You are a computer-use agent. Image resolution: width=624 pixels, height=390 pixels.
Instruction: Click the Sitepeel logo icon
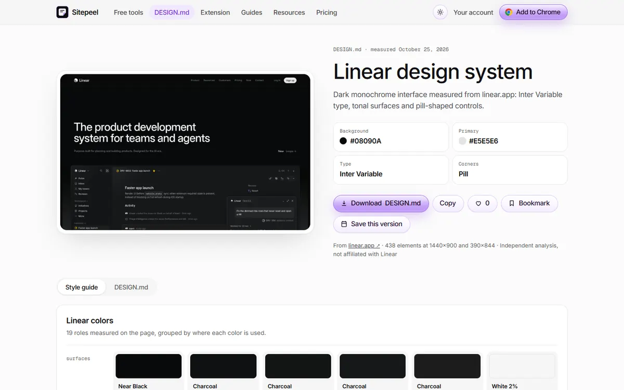[62, 12]
